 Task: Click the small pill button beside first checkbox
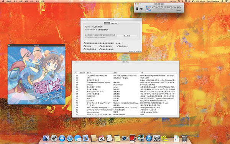click(118, 43)
